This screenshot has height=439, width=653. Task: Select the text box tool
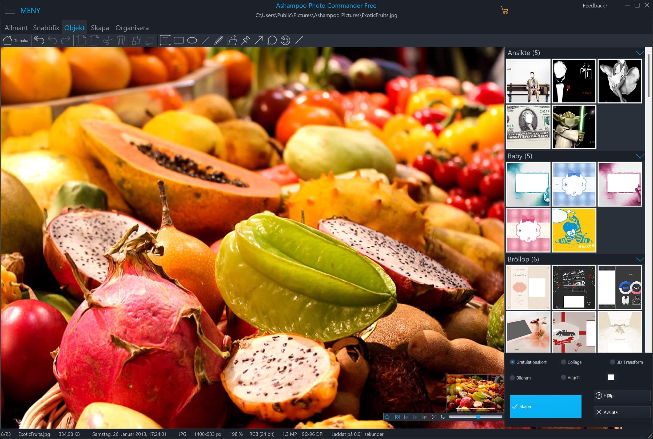[165, 40]
